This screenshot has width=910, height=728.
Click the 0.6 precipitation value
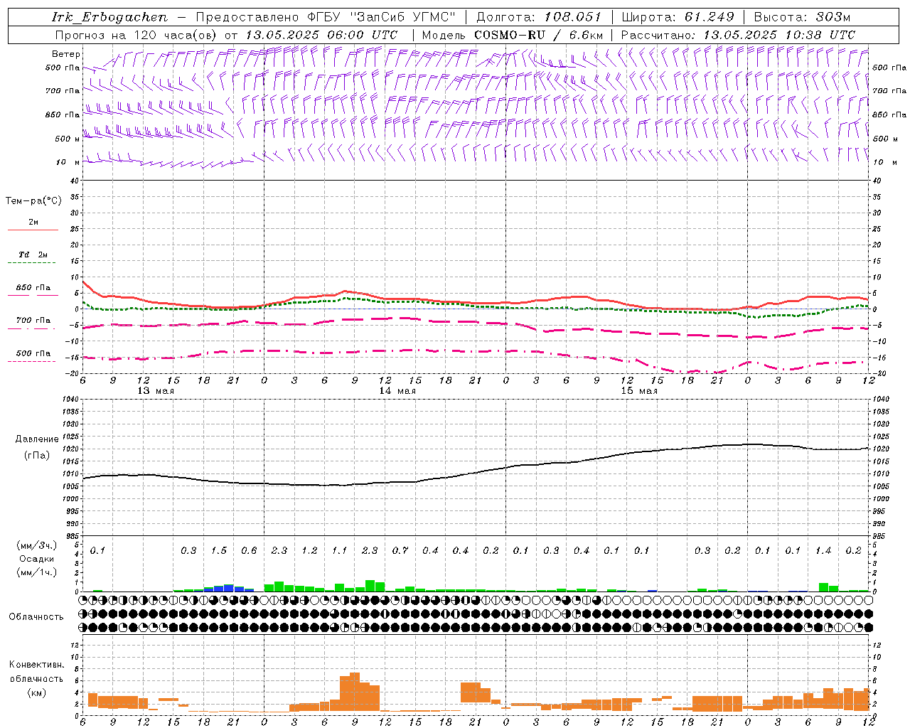pos(249,551)
